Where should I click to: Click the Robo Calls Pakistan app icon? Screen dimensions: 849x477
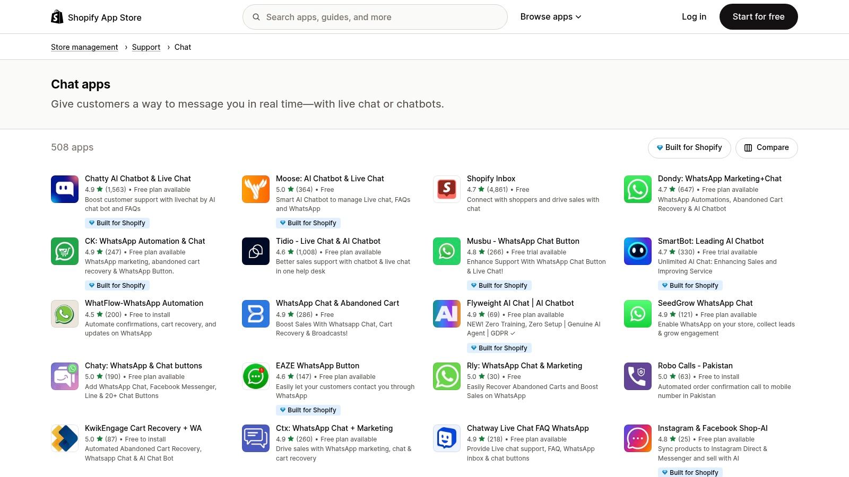637,376
